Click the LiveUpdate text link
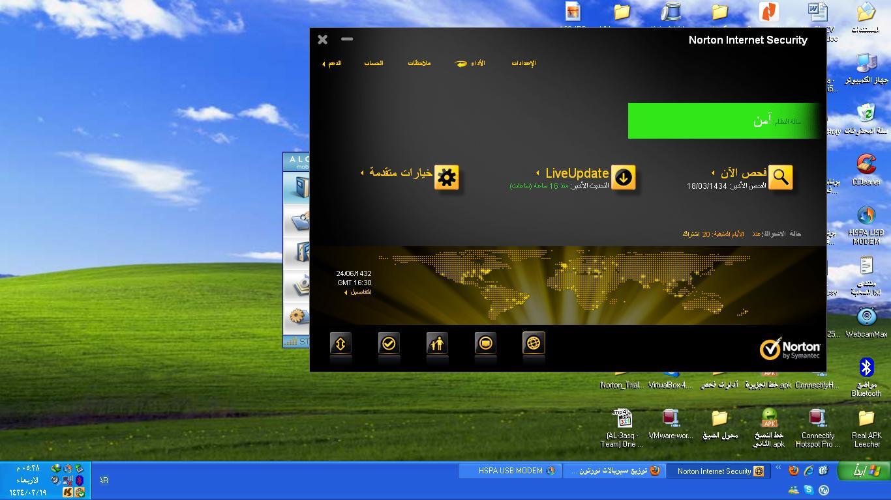Image resolution: width=891 pixels, height=500 pixels. coord(577,173)
